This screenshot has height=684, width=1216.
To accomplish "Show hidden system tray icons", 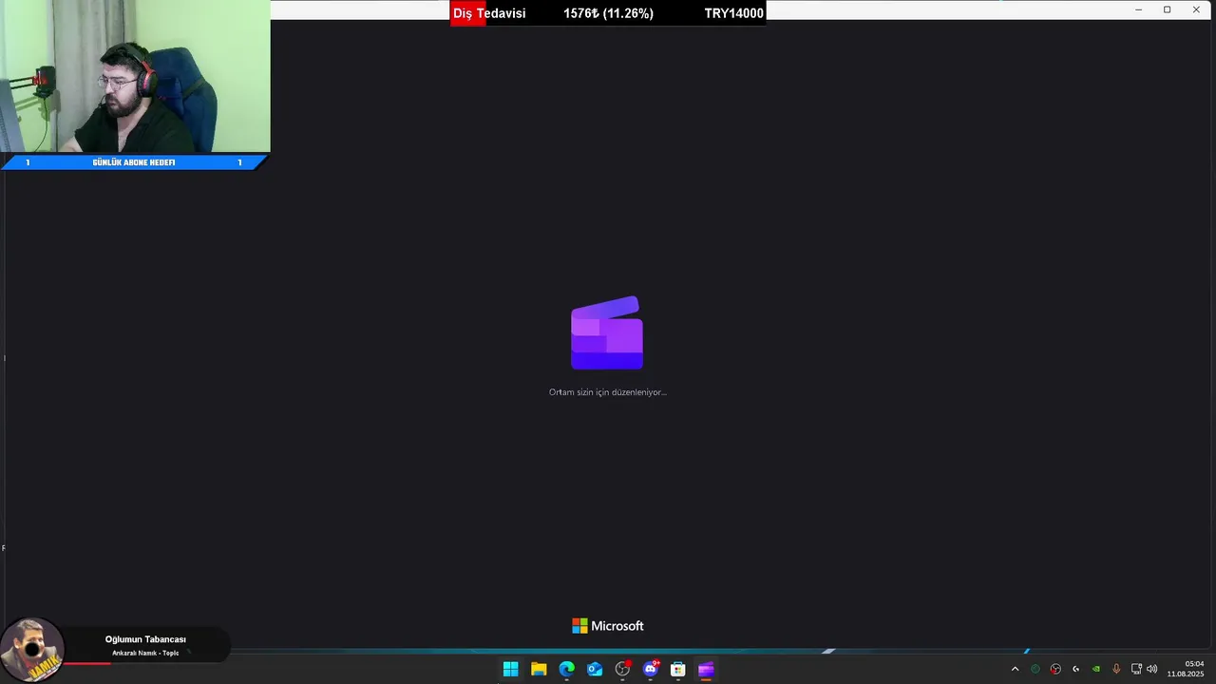I will pos(1015,669).
